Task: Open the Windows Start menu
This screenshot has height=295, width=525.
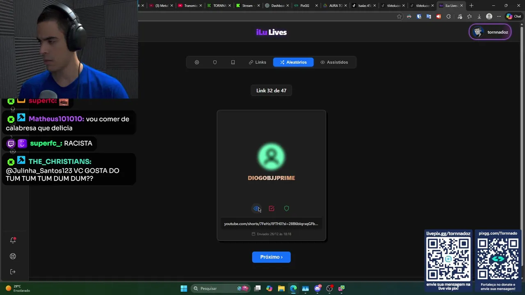Action: pos(184,288)
